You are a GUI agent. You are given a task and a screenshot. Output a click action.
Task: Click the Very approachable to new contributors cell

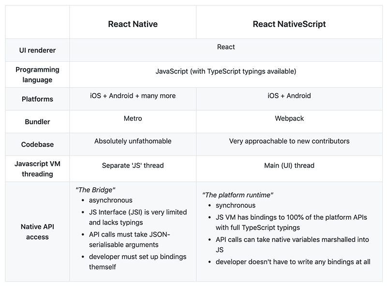pos(288,141)
